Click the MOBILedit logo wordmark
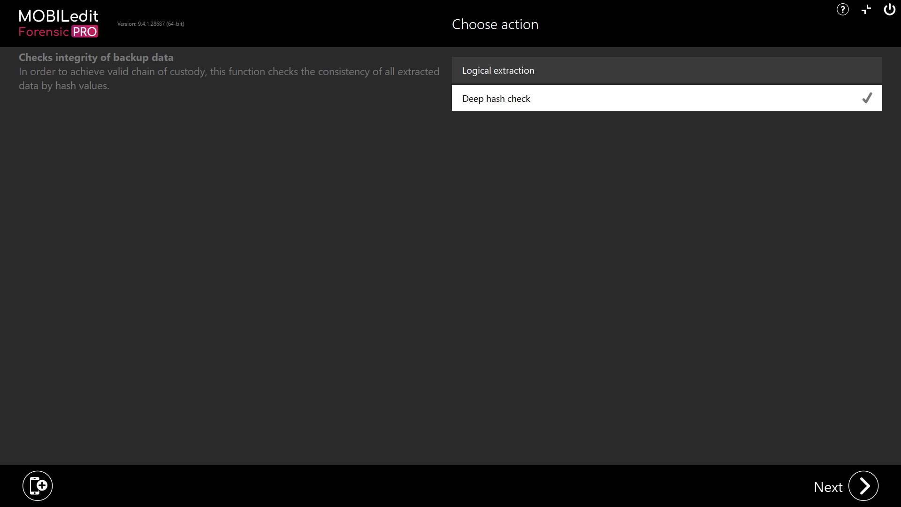Screen dimensions: 901x507 pyautogui.click(x=58, y=16)
